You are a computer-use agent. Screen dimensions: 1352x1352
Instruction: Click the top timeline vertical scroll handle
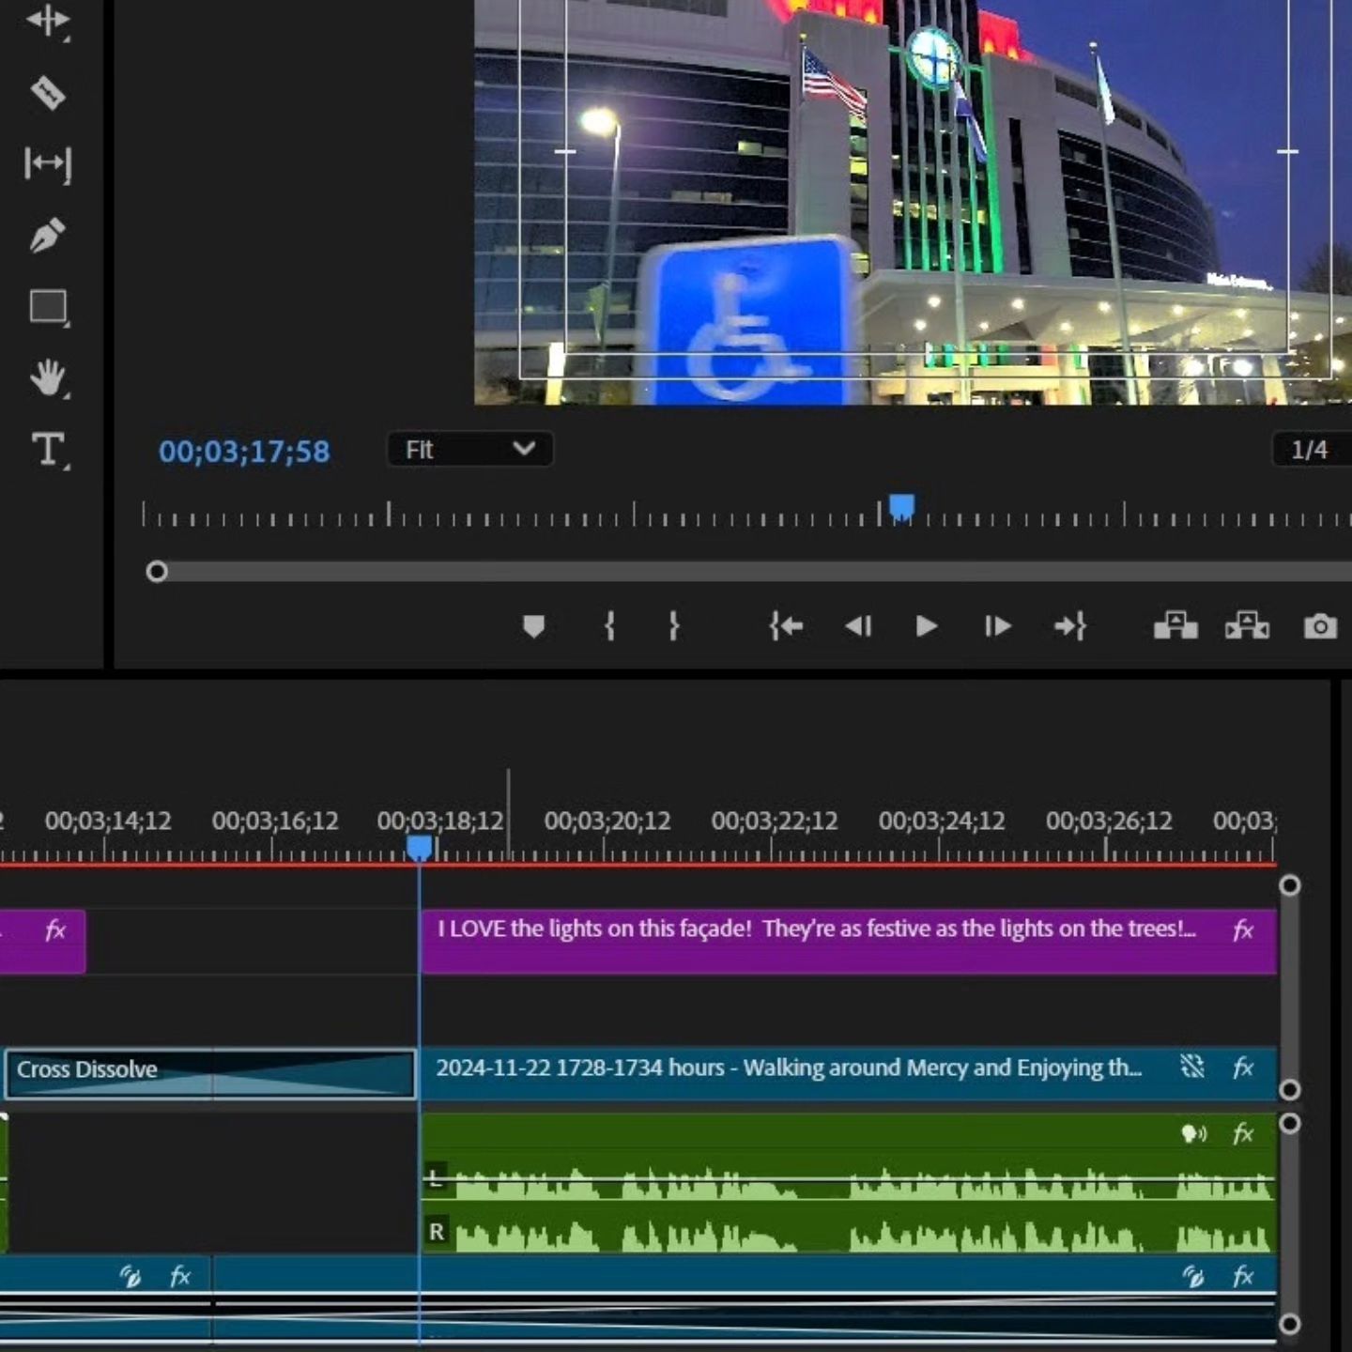[x=1290, y=885]
